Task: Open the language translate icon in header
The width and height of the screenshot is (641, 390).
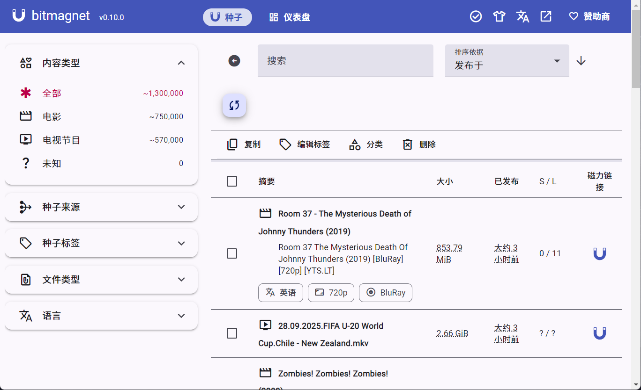Action: pyautogui.click(x=522, y=17)
